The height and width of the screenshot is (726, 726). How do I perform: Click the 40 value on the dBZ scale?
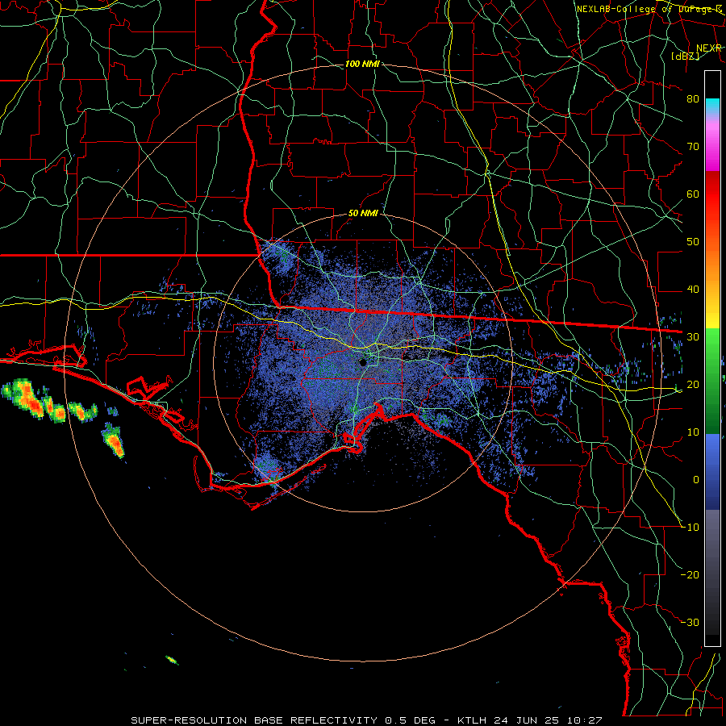pos(693,290)
